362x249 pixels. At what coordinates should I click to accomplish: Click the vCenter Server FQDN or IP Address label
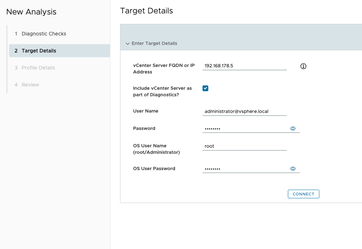[x=164, y=69]
